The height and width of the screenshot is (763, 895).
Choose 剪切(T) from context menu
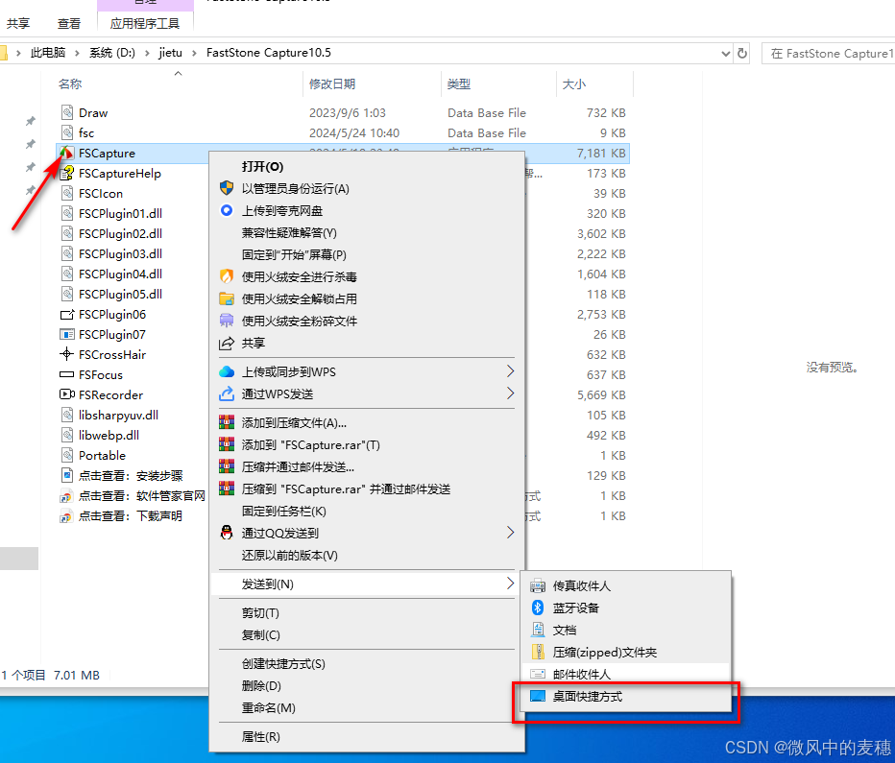[367, 612]
